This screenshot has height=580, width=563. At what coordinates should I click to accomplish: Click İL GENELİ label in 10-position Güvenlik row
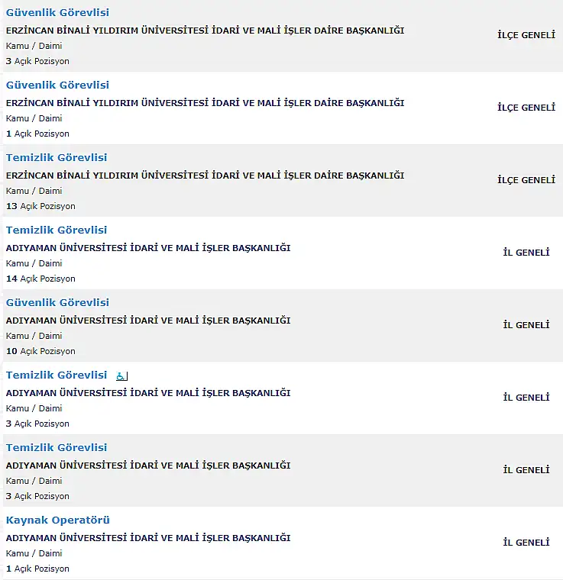pos(526,325)
